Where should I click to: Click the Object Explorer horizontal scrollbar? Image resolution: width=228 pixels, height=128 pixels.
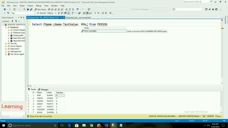(13, 116)
